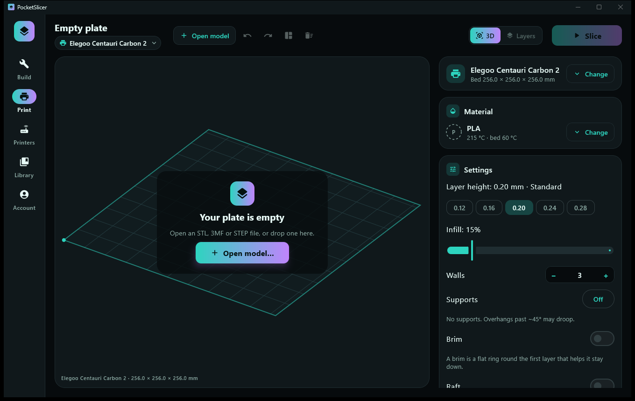
Task: Open the Elegoo Centauri Carbon 2 printer dropdown
Action: [108, 43]
